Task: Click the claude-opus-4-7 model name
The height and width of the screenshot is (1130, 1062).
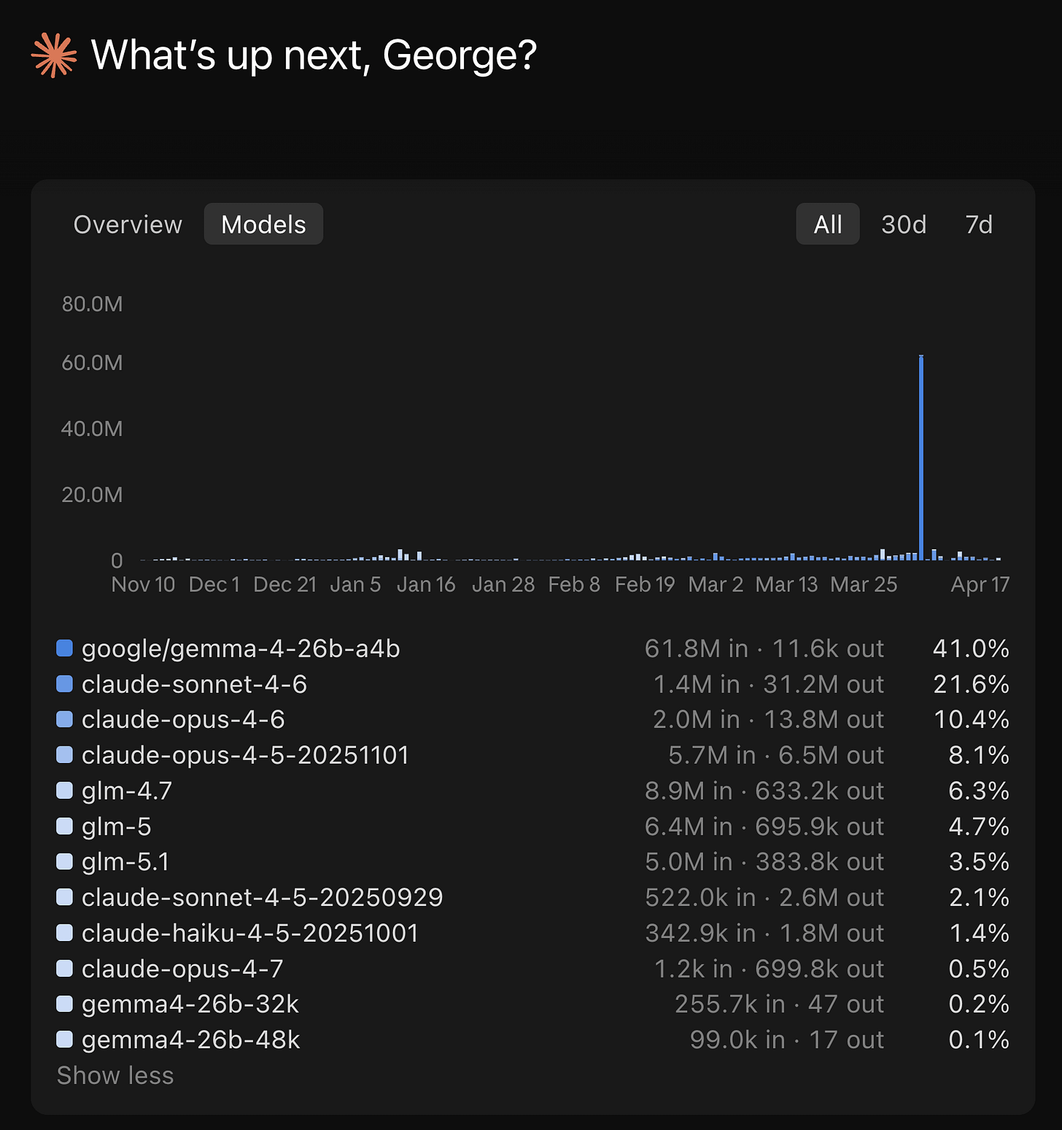Action: click(182, 969)
